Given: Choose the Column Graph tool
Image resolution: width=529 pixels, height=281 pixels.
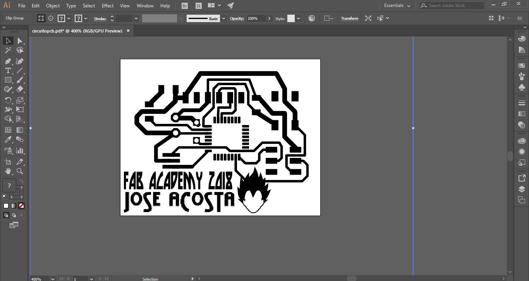Looking at the screenshot, I should [20, 151].
